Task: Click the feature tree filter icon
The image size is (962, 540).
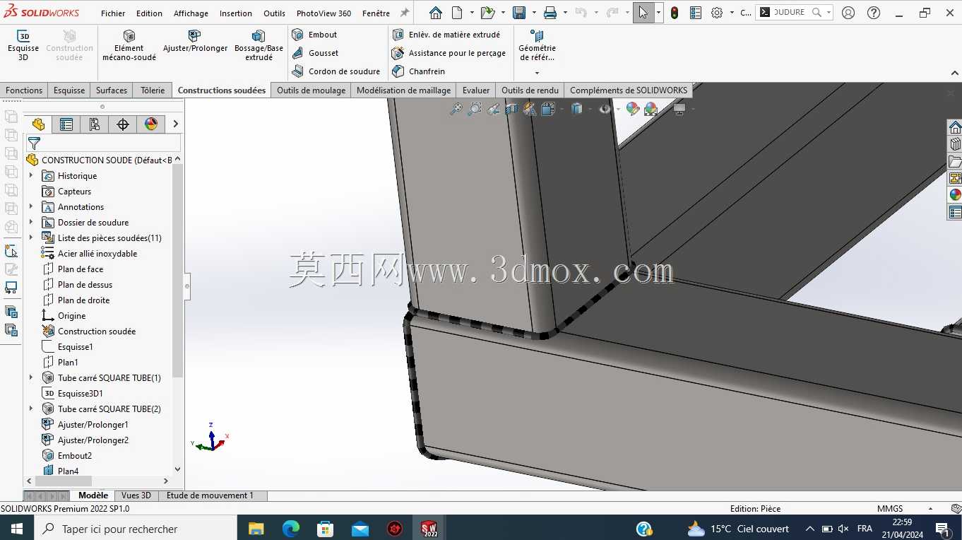Action: pos(34,143)
